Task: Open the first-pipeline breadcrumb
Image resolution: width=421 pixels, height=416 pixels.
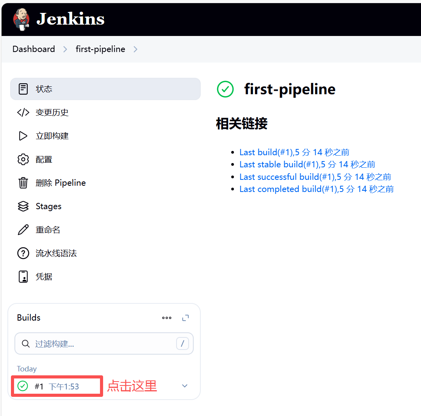Action: tap(100, 49)
